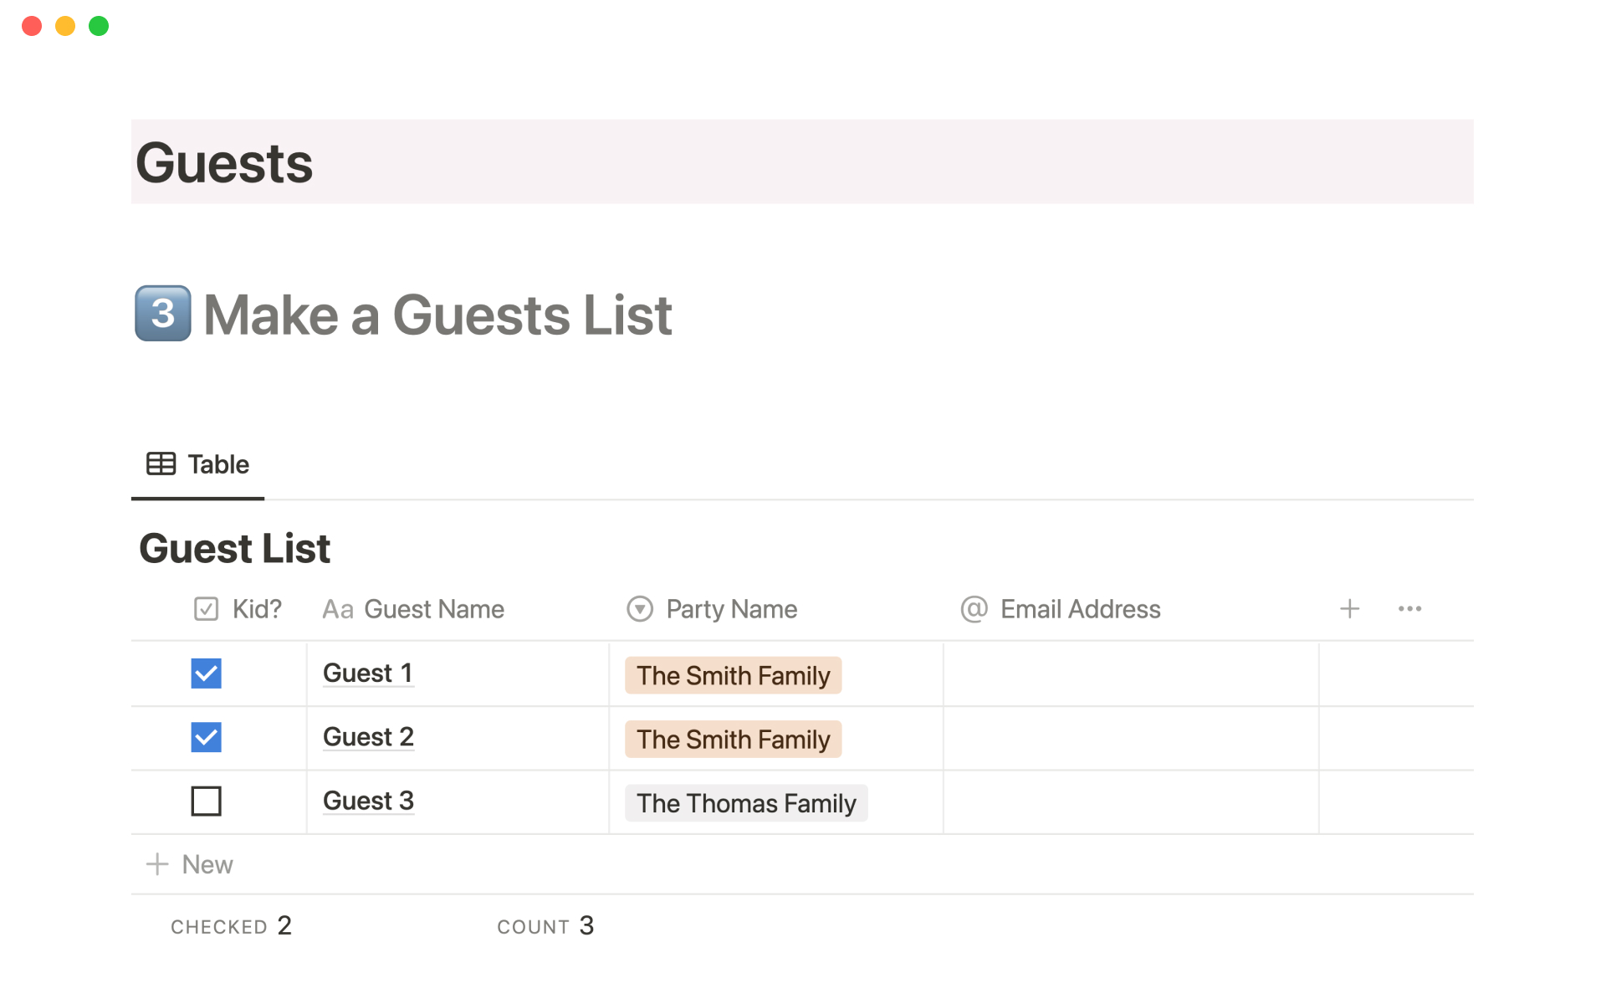The width and height of the screenshot is (1606, 1004).
Task: Open the COUNT calculation menu in footer
Action: [545, 926]
